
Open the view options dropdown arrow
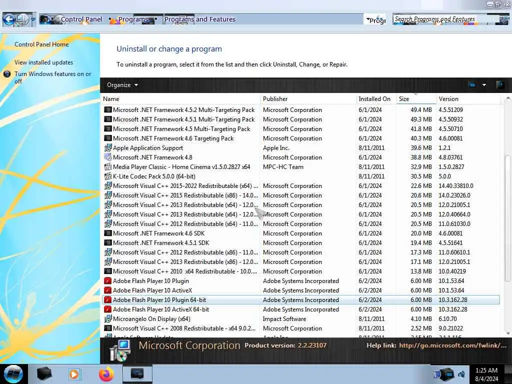tap(484, 85)
